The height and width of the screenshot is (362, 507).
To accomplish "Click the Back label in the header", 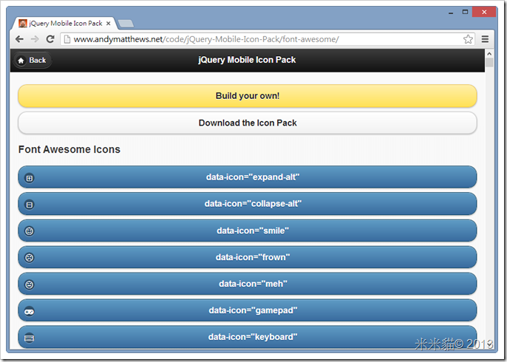I will coord(38,60).
